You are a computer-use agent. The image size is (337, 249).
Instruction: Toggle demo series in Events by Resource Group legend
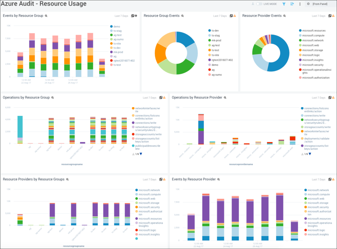point(115,27)
